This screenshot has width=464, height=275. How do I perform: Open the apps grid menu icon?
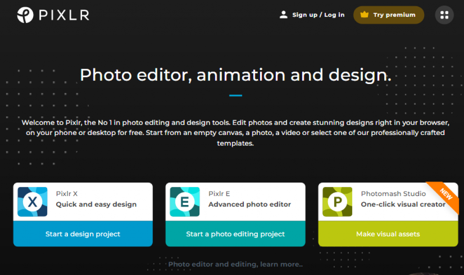pyautogui.click(x=444, y=15)
